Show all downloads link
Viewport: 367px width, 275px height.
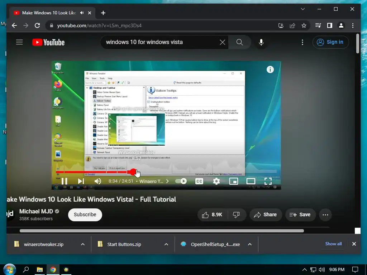click(x=333, y=244)
